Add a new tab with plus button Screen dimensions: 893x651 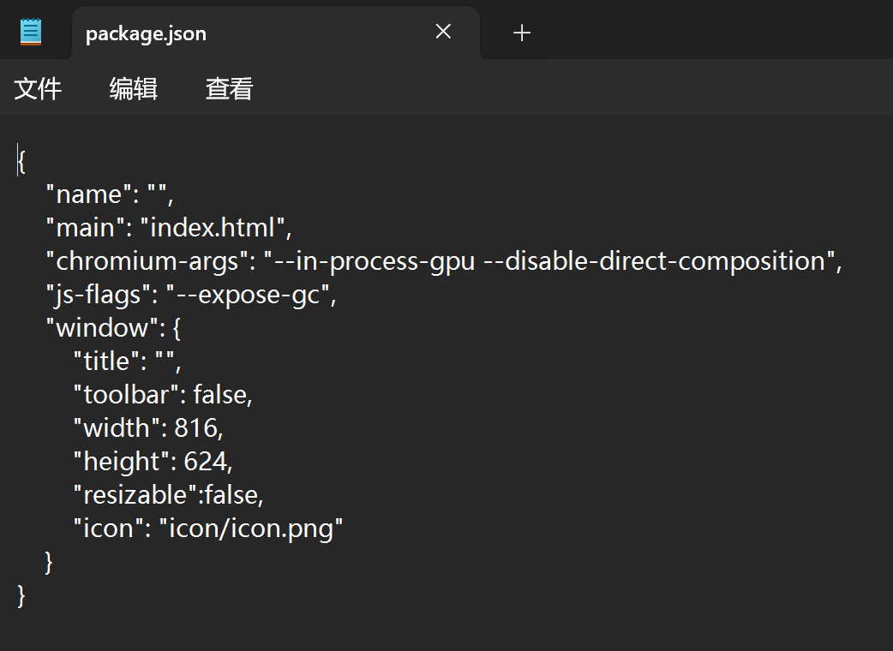[522, 33]
